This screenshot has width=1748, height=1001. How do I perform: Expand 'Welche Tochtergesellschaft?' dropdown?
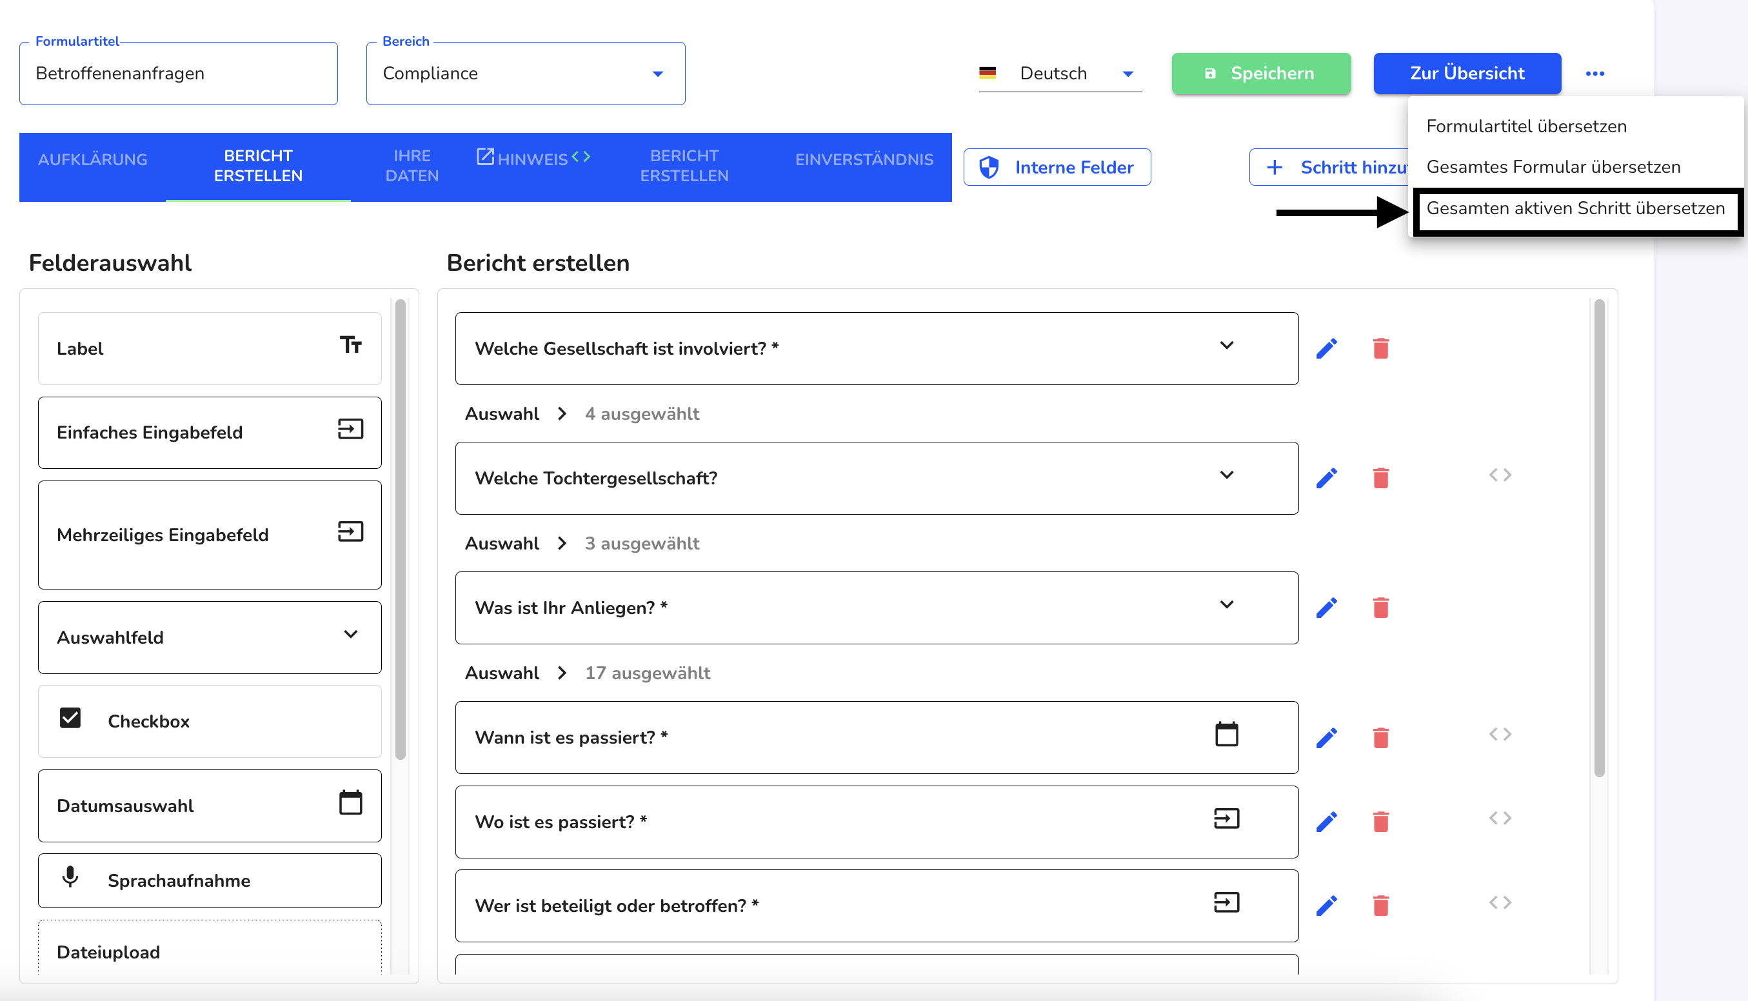tap(1227, 475)
